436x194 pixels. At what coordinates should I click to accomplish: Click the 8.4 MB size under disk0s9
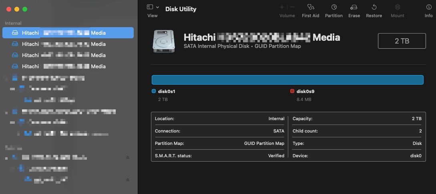point(304,99)
